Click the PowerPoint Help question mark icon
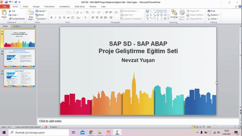This screenshot has height=136, width=242. [x=240, y=6]
